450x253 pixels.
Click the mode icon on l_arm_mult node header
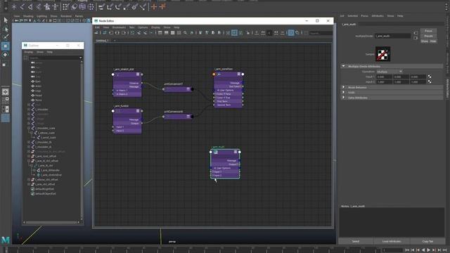click(236, 152)
